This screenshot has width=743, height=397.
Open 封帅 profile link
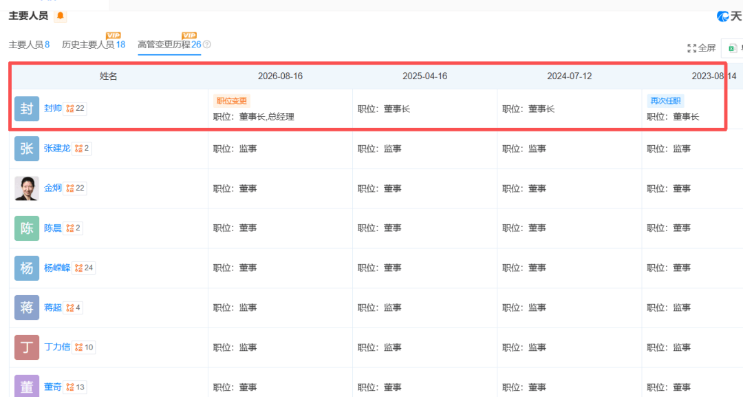click(x=52, y=109)
